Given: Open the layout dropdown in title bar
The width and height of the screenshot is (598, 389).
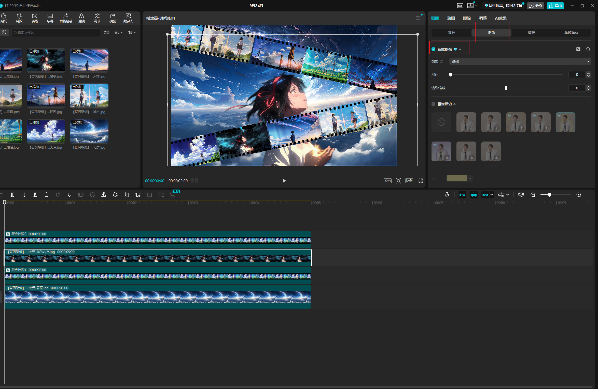Looking at the screenshot, I should [x=472, y=6].
